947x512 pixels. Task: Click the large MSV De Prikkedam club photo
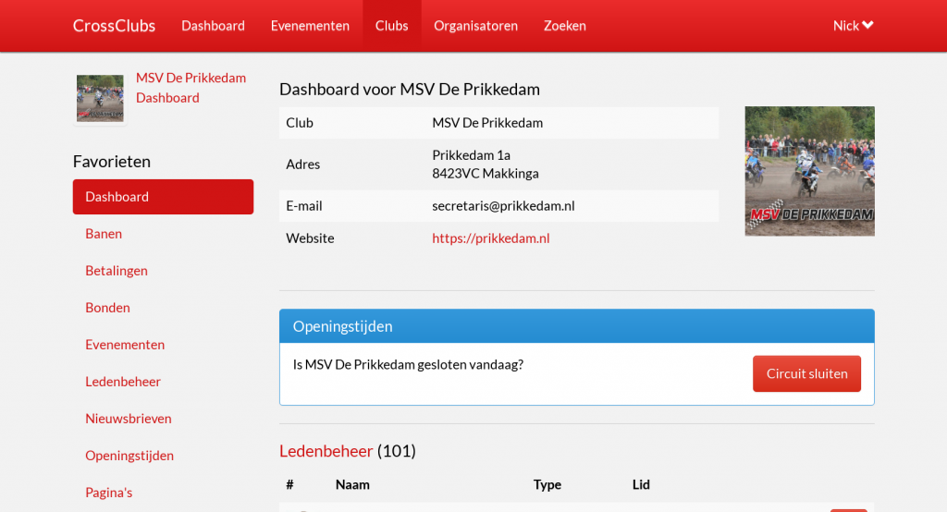[809, 172]
